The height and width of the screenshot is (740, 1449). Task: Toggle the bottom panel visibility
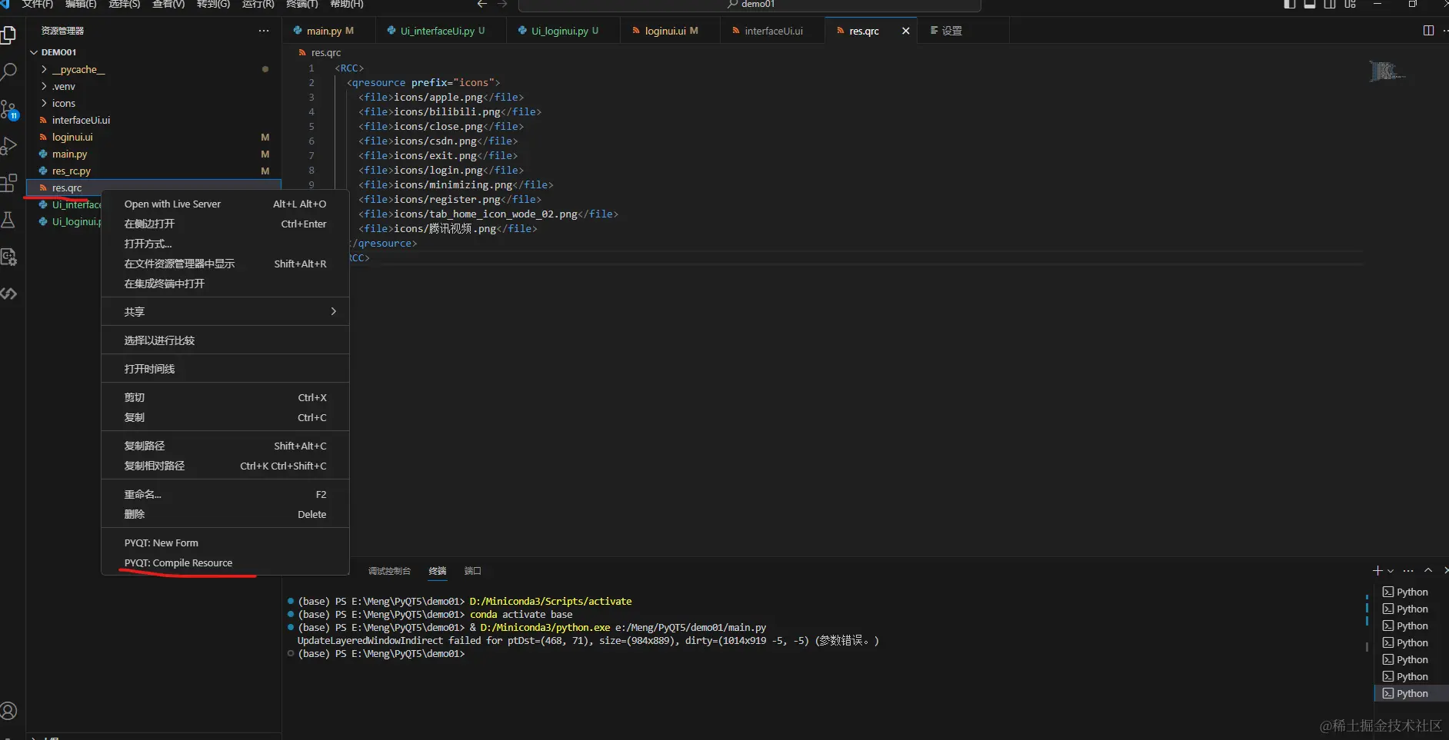1310,4
